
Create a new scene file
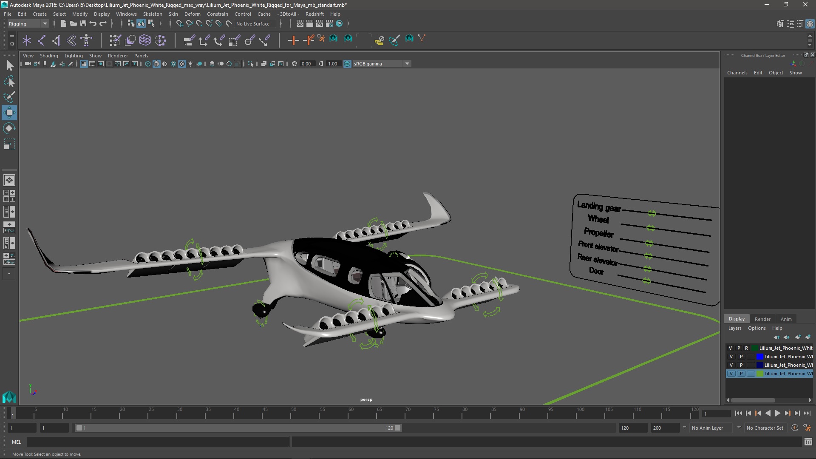coord(63,24)
